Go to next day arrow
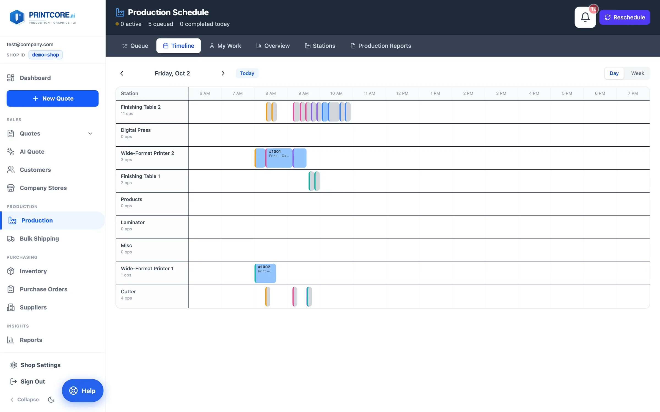Screen dimensions: 660x412 (x=223, y=73)
